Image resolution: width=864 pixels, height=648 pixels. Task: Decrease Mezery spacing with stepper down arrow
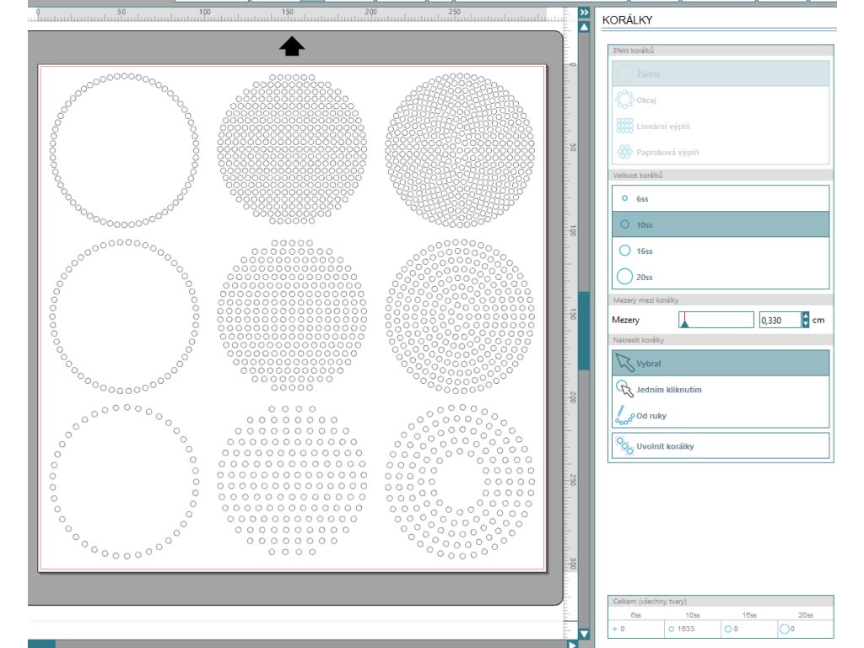[x=806, y=324]
